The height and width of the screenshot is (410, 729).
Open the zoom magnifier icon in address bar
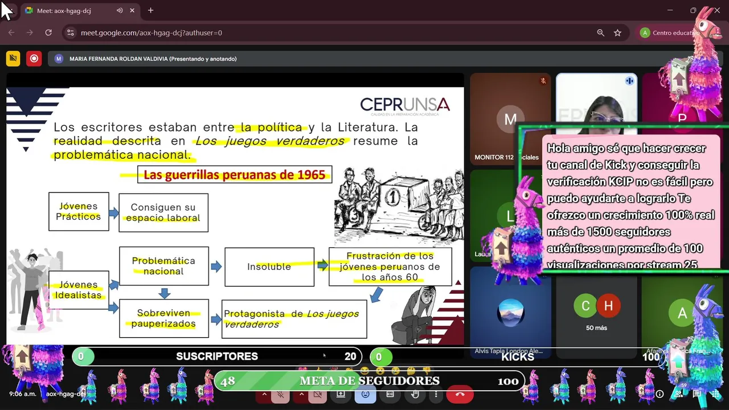(600, 33)
